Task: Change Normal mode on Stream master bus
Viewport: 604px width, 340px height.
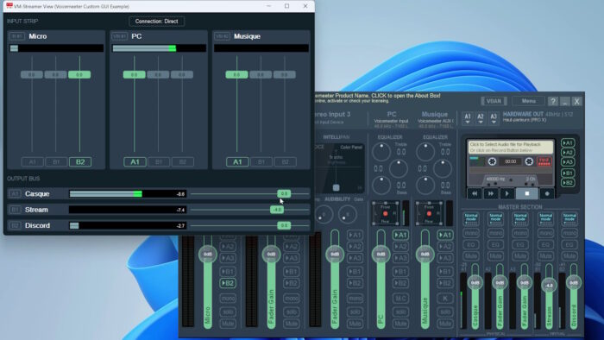Action: tap(545, 219)
